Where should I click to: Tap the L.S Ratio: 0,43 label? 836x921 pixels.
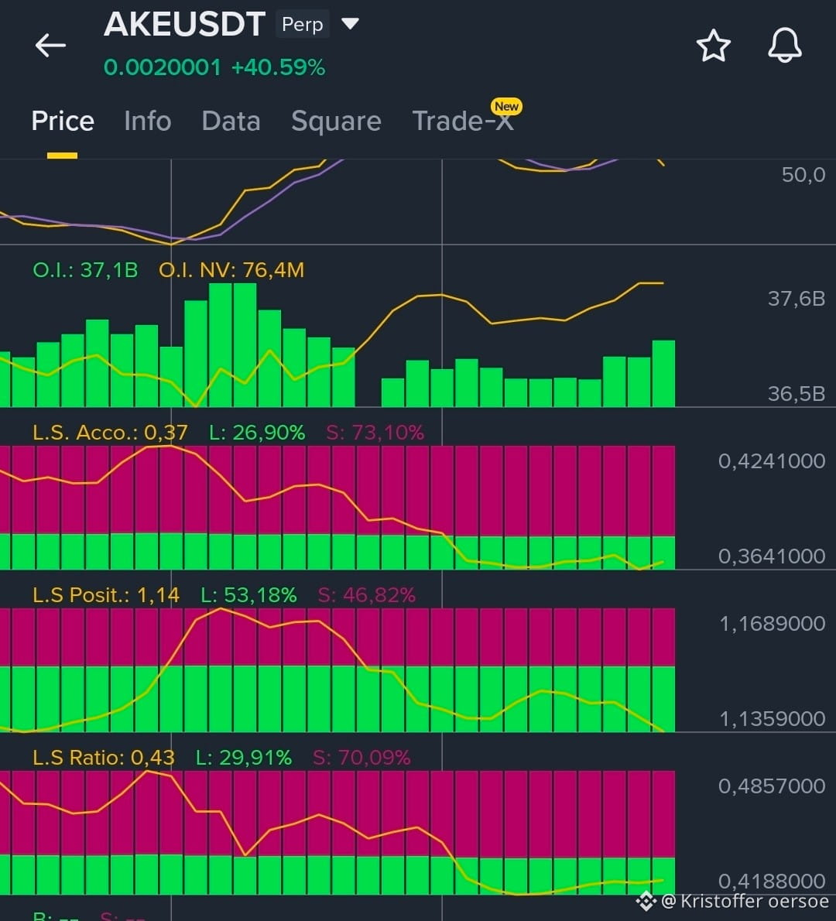(x=104, y=758)
